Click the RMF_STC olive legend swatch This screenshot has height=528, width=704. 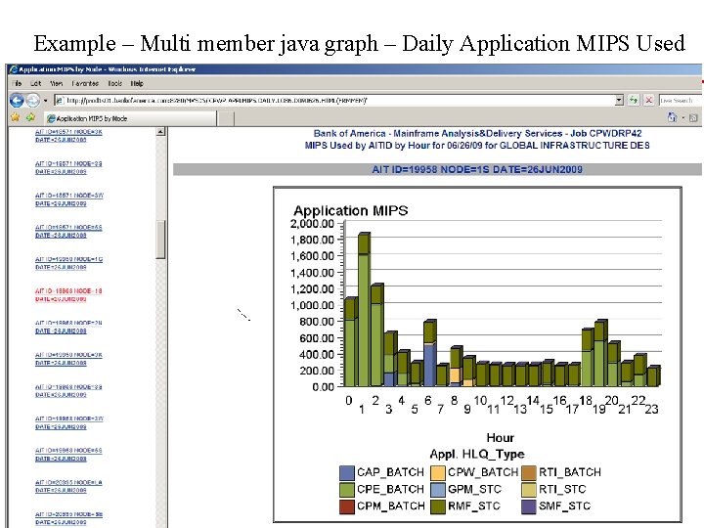(x=438, y=506)
